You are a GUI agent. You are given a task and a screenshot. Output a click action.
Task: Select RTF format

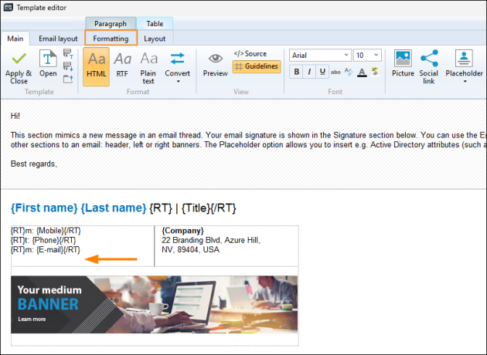click(x=122, y=66)
